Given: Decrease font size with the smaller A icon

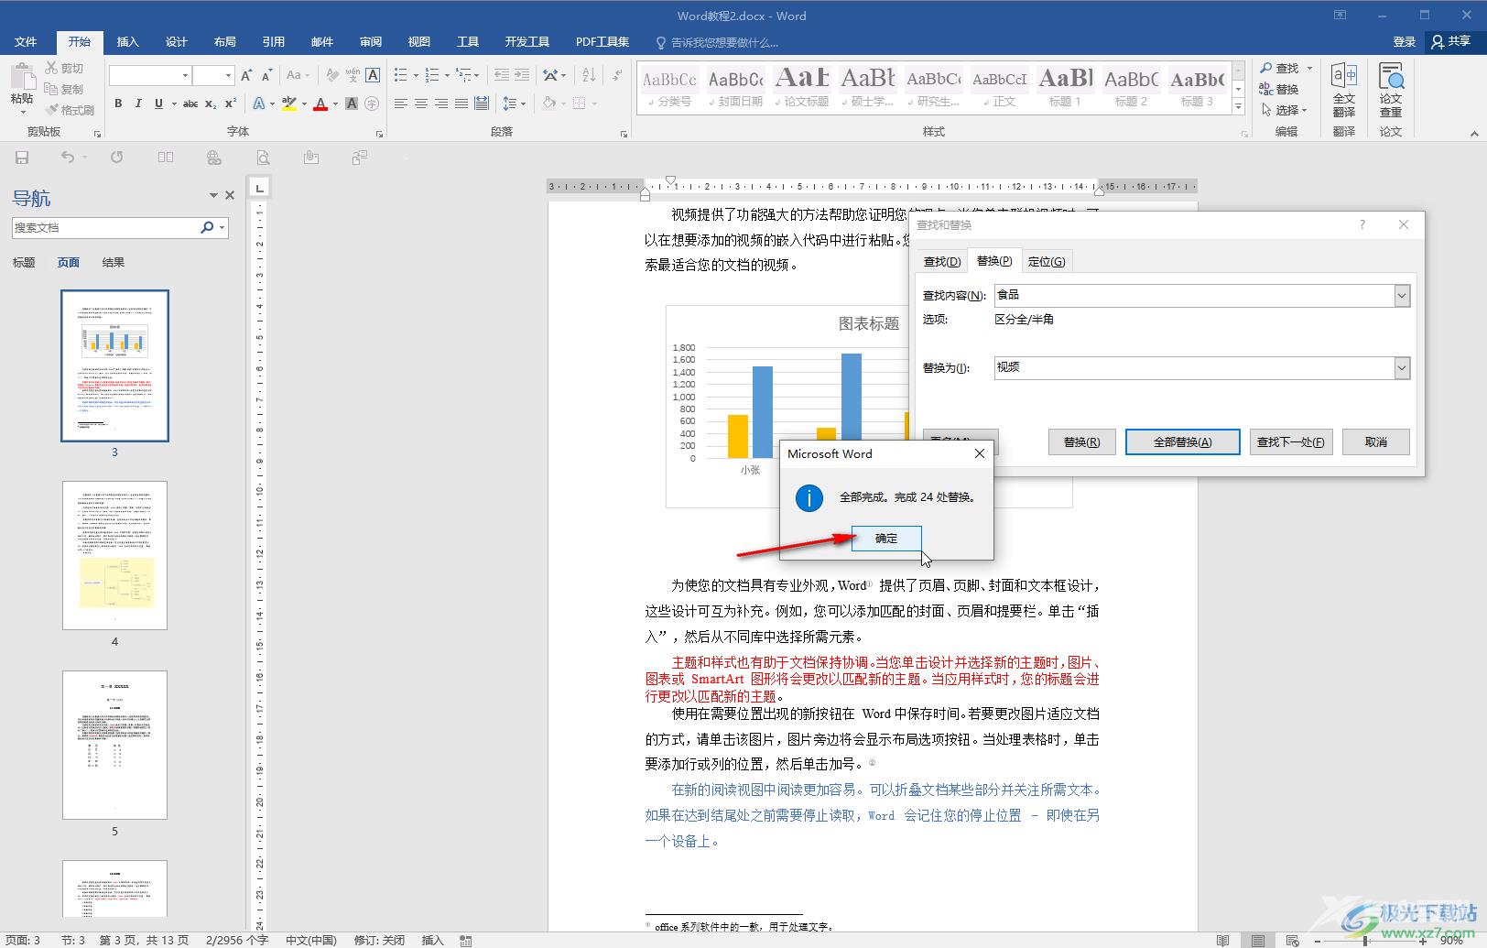Looking at the screenshot, I should pyautogui.click(x=266, y=75).
